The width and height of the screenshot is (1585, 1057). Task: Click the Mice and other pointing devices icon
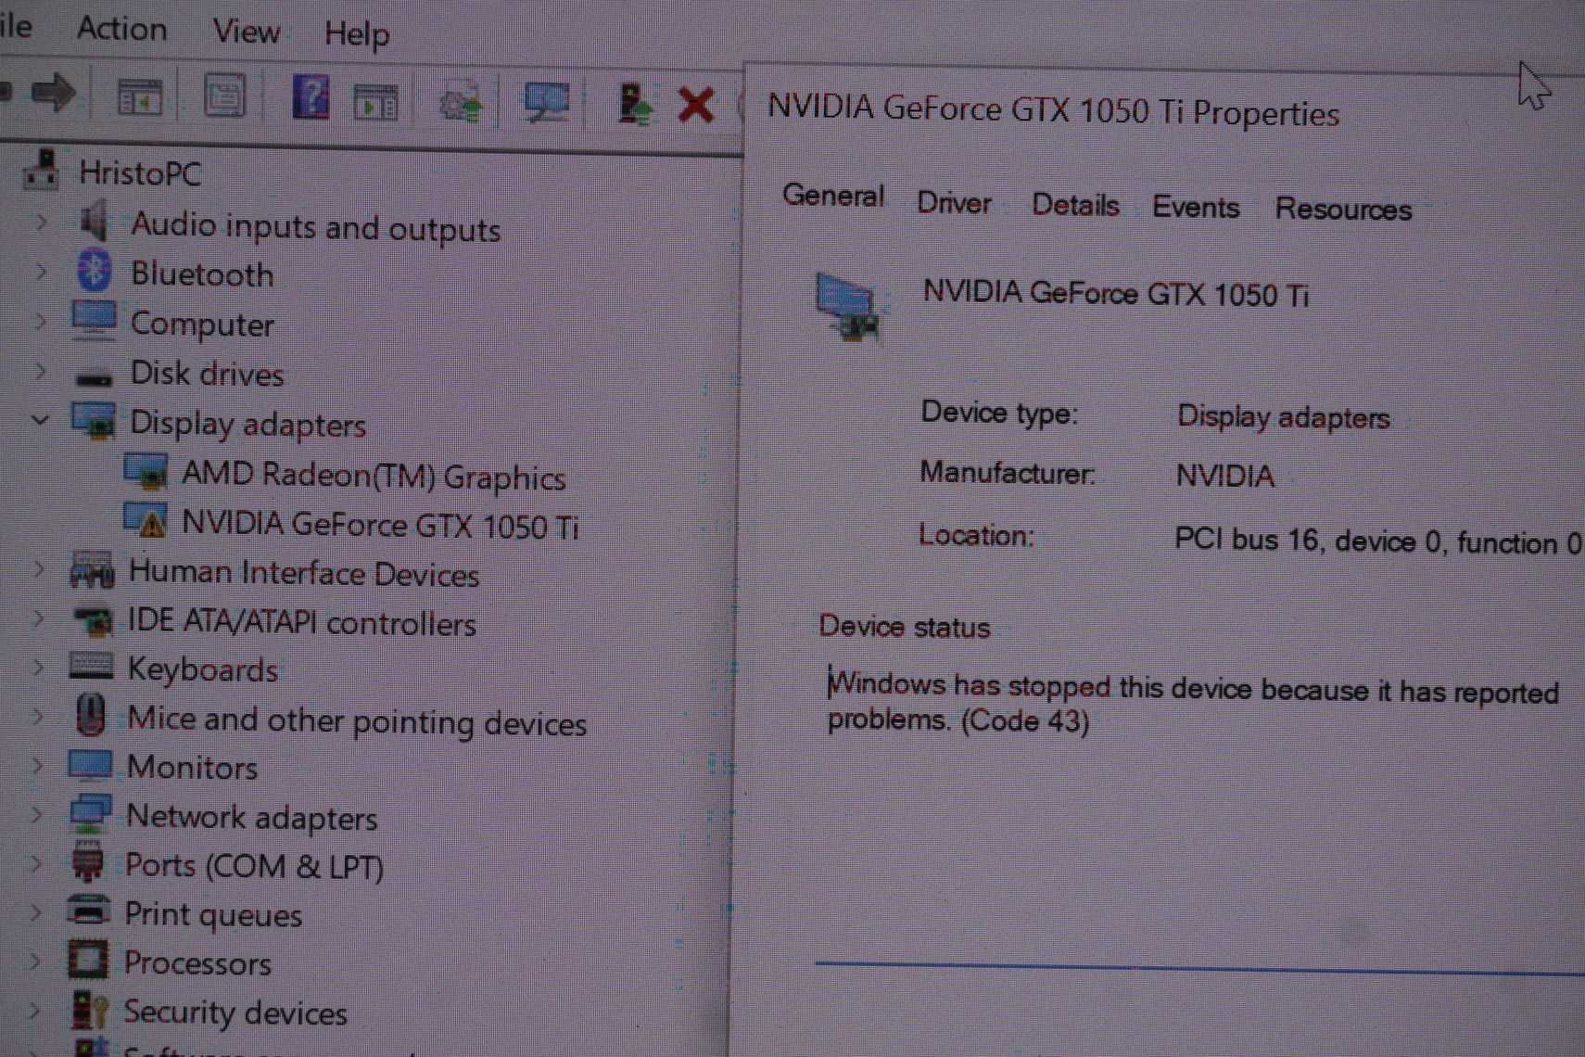click(90, 716)
